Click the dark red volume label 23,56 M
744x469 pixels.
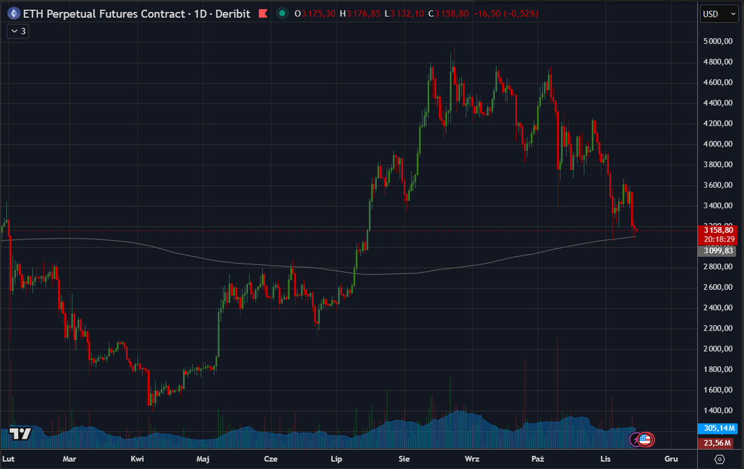click(717, 443)
